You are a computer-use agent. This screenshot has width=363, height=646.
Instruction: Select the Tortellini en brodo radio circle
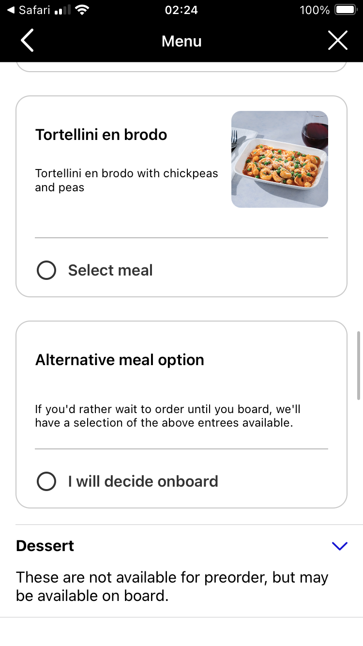point(46,270)
